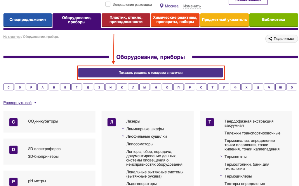Switch to the Библиотека tab

(x=273, y=20)
